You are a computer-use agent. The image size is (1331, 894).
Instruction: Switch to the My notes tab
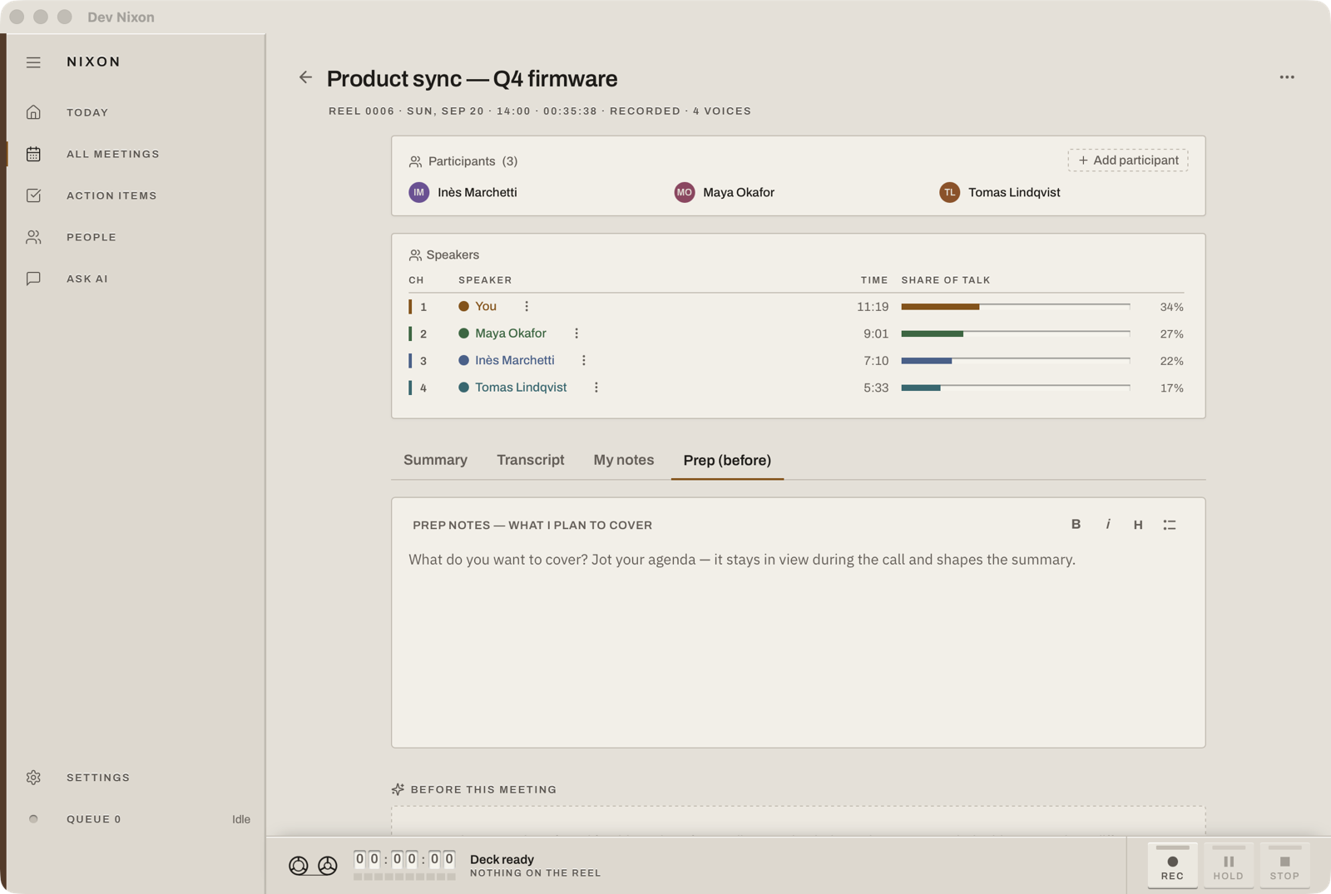(624, 460)
